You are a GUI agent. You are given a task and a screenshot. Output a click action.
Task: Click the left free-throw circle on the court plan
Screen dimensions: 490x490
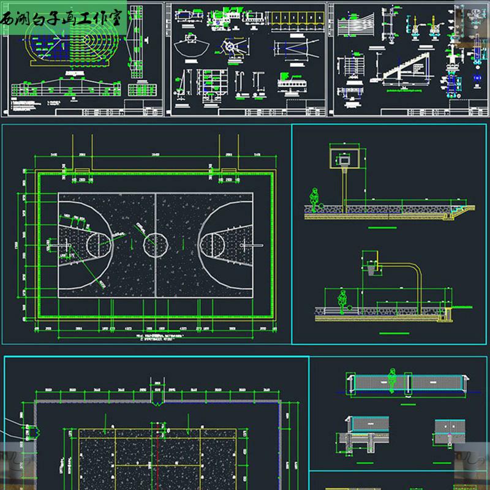(x=99, y=245)
